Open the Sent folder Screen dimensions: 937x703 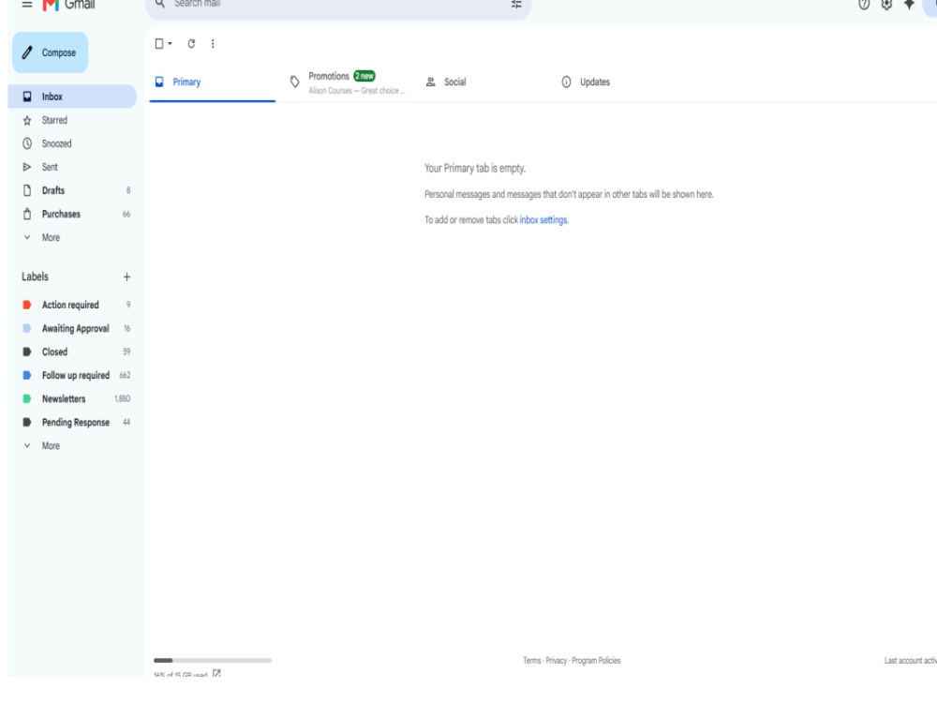coord(72,167)
